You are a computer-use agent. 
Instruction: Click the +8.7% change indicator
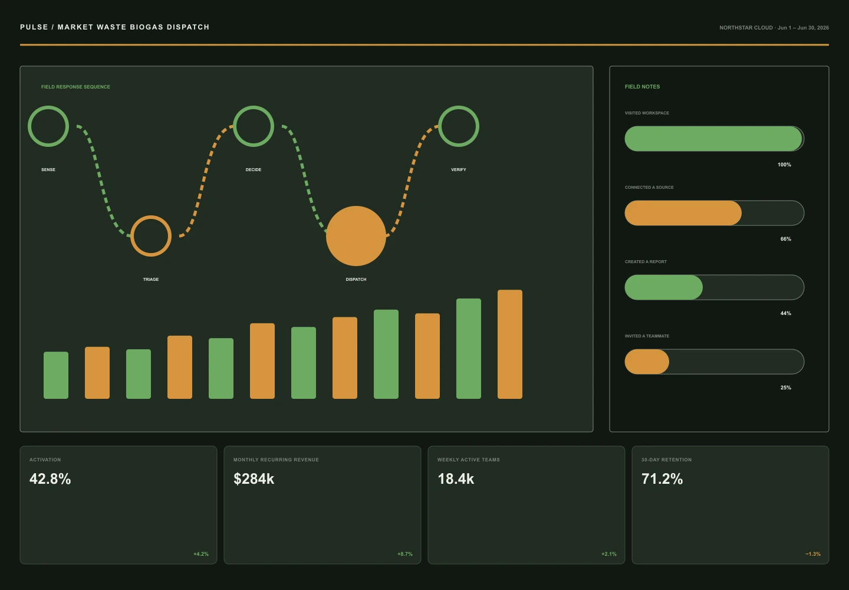[x=405, y=554]
